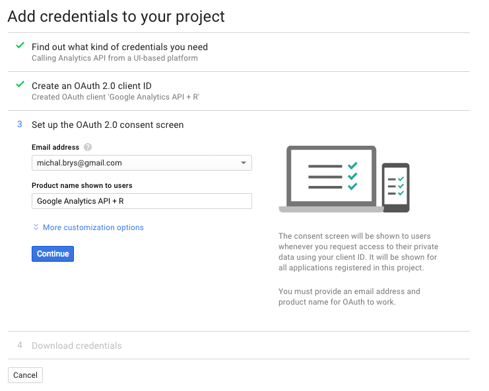Click the double-chevron icon before More customization options

[x=36, y=227]
